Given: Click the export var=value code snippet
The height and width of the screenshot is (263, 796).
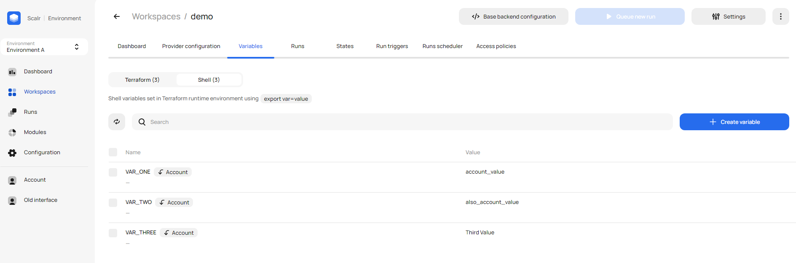Looking at the screenshot, I should (286, 99).
